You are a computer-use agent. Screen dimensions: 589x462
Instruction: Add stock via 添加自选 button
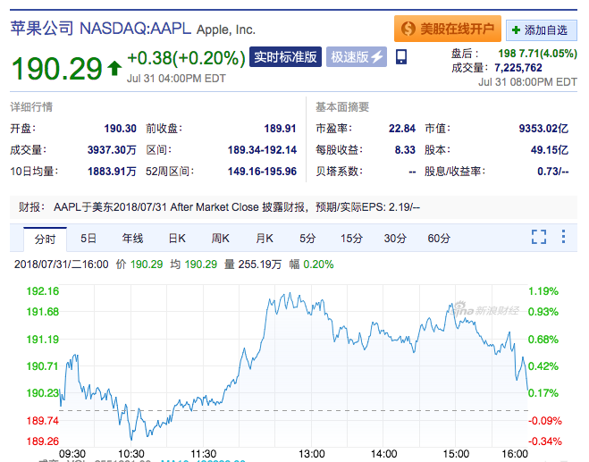(542, 30)
